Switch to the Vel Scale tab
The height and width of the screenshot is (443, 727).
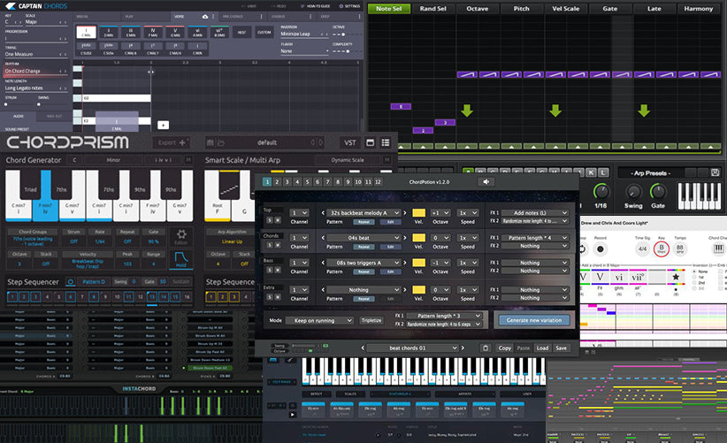[566, 8]
